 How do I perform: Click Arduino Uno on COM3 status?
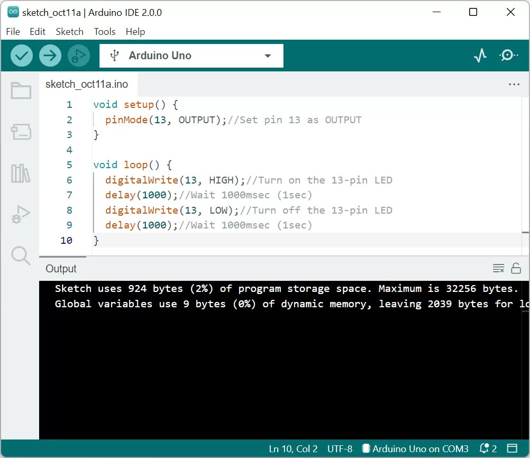tap(415, 448)
